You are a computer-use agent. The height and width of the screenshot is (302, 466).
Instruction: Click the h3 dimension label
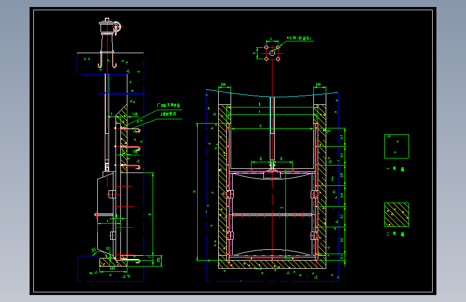coord(342,216)
